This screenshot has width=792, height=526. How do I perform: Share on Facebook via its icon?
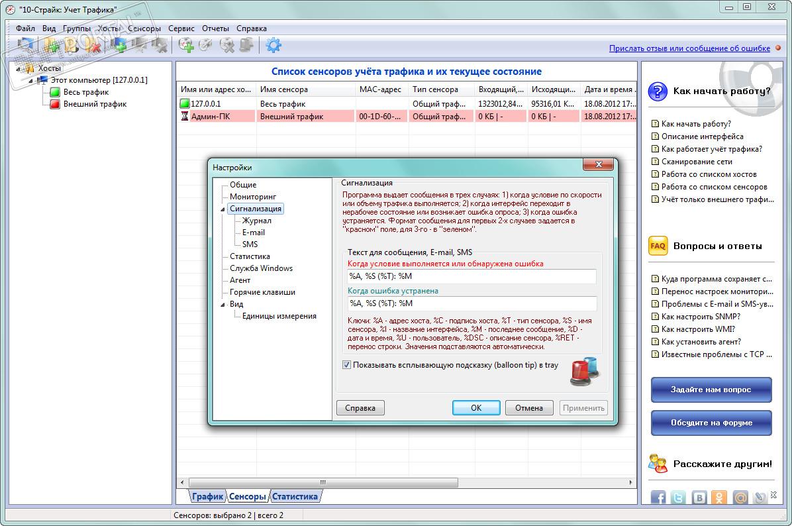[x=658, y=498]
